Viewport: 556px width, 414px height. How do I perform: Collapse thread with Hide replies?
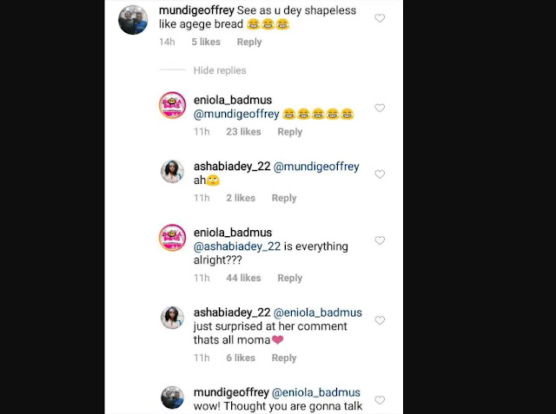tap(220, 70)
